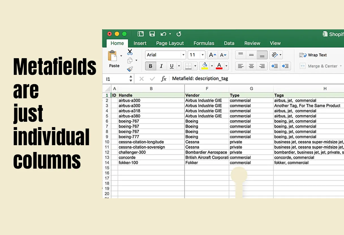
Task: Click the Redo arrow icon
Action: coord(179,34)
